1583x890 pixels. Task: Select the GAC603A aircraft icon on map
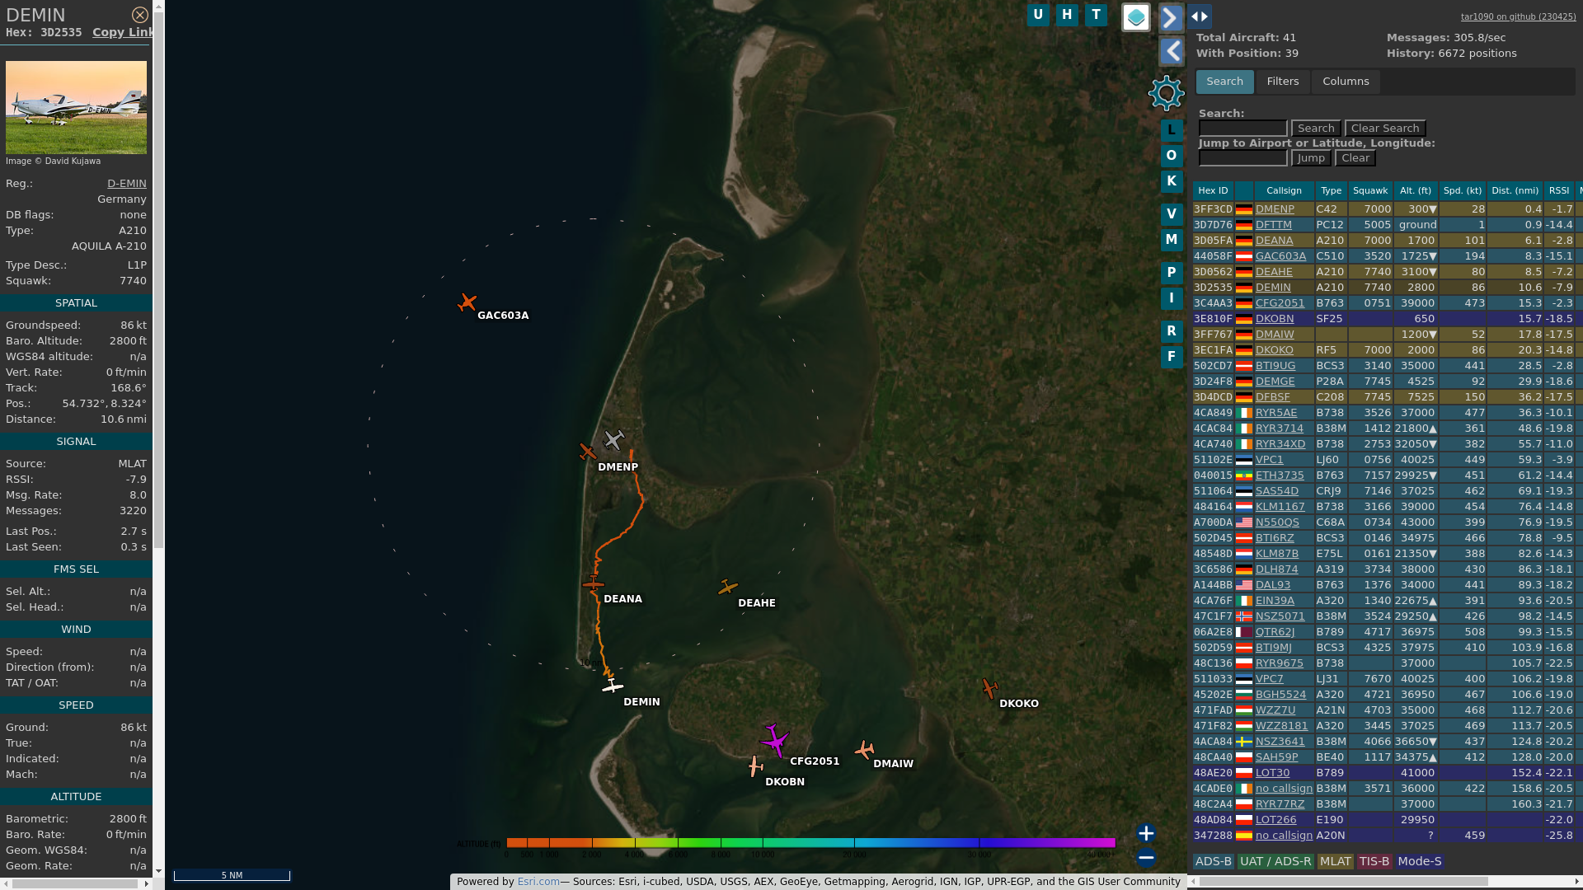(x=467, y=302)
